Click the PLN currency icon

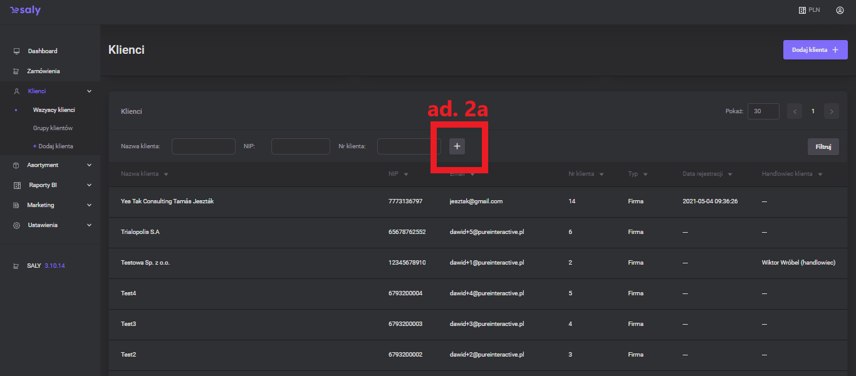pos(802,10)
